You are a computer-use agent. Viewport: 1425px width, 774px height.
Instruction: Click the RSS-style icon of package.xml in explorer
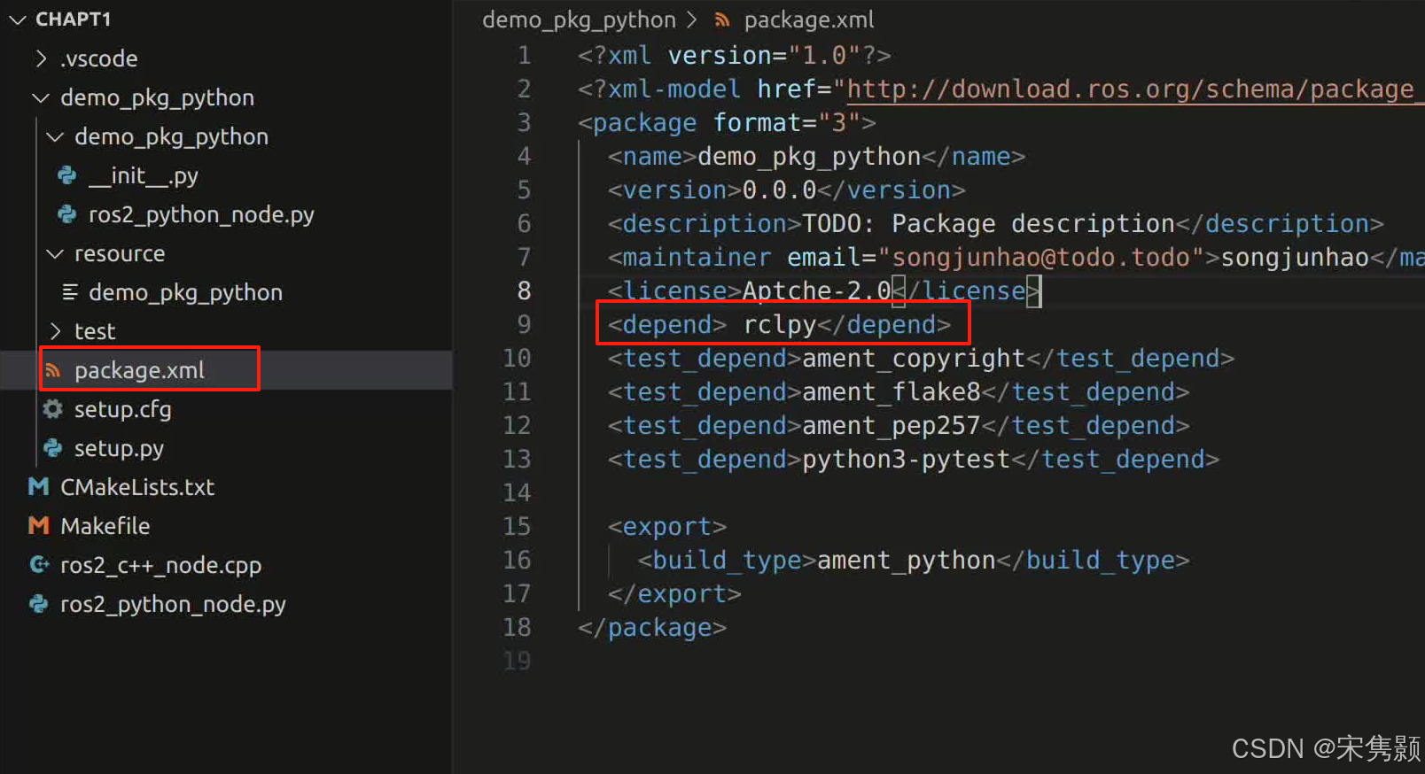point(53,370)
